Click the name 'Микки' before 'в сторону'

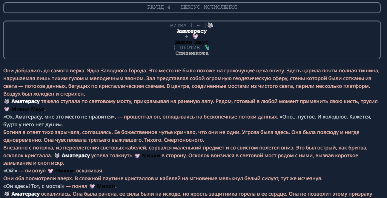click(x=151, y=156)
